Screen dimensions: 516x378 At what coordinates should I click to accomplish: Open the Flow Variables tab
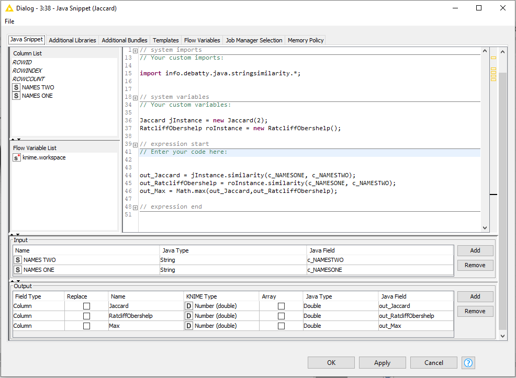point(202,40)
